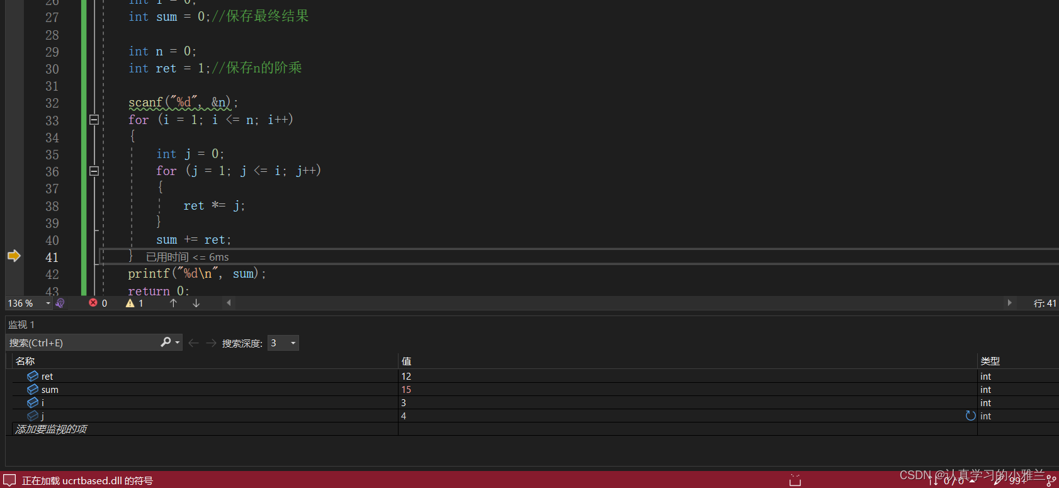Click the status bar ready icon
Screen dimensions: 1059x488
pyautogui.click(x=9, y=480)
